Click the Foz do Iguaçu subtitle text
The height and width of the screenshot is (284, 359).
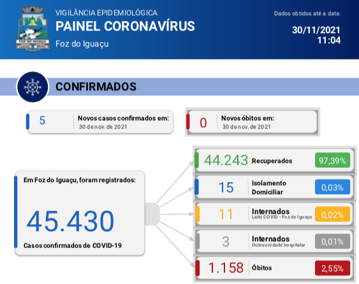82,44
